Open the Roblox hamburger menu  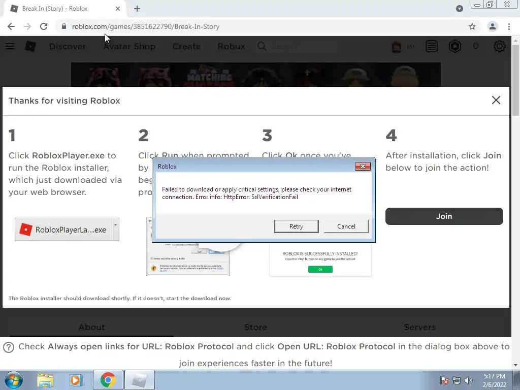(x=10, y=46)
